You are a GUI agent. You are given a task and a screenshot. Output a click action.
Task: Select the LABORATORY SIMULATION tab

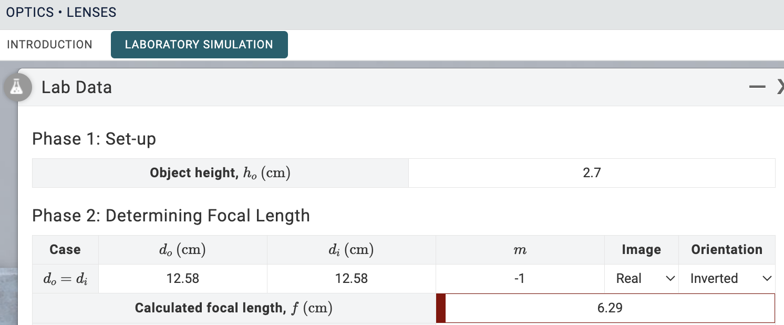(x=199, y=45)
